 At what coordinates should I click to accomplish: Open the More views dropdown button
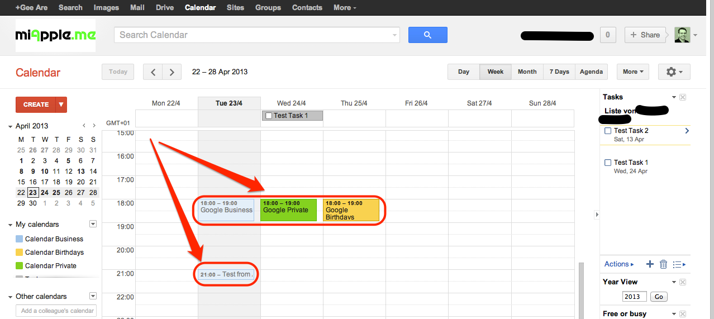[633, 72]
